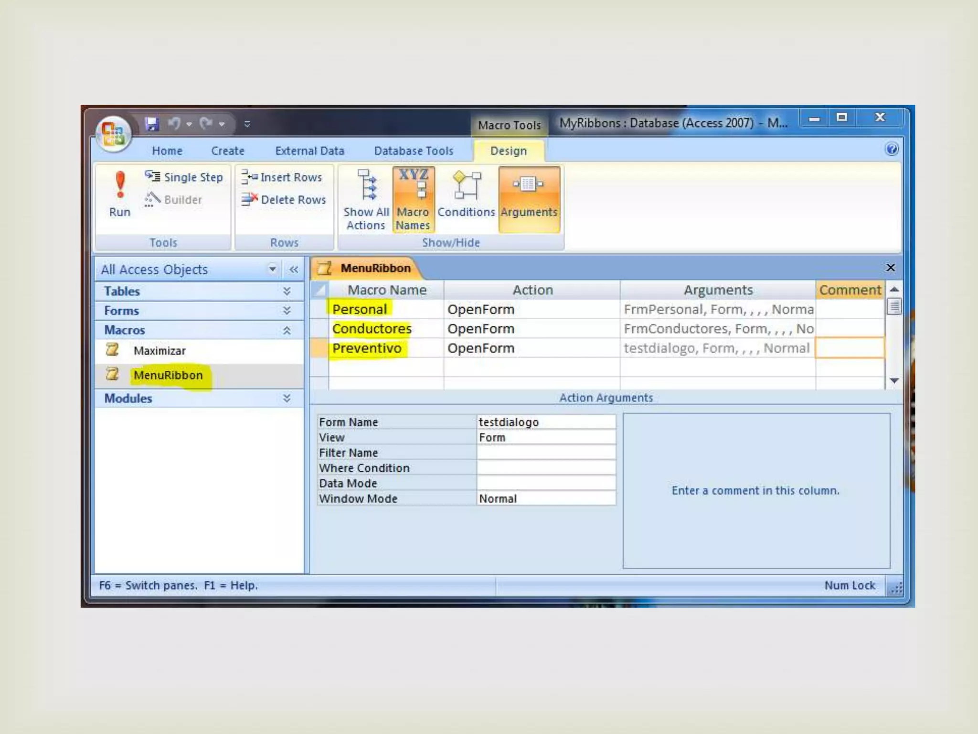The height and width of the screenshot is (734, 978).
Task: Toggle the Macro Names column button
Action: (413, 200)
